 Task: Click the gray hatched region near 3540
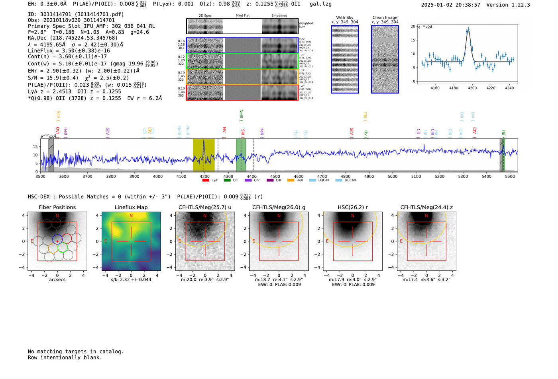[51, 155]
